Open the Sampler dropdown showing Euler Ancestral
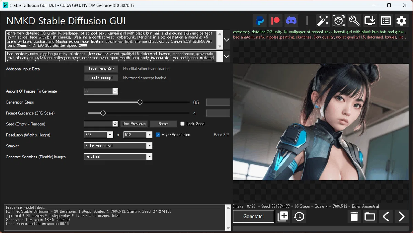The width and height of the screenshot is (413, 233). [x=118, y=146]
